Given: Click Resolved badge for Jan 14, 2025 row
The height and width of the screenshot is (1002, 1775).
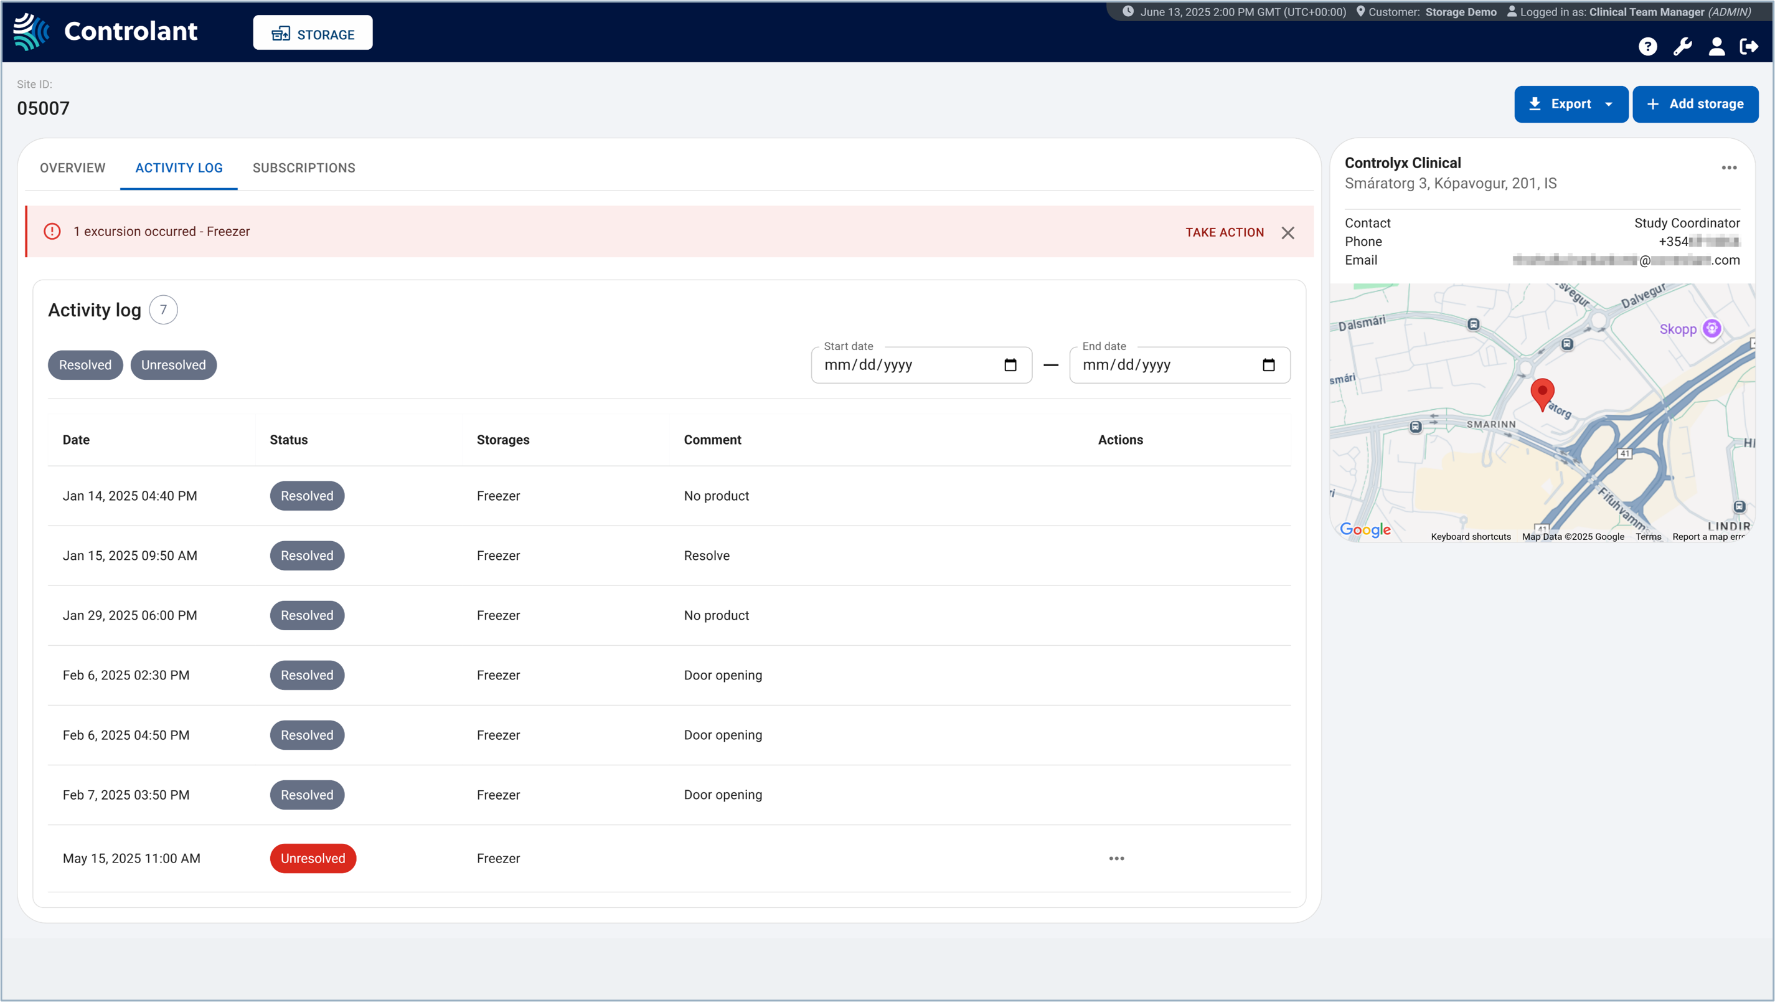Looking at the screenshot, I should point(308,496).
